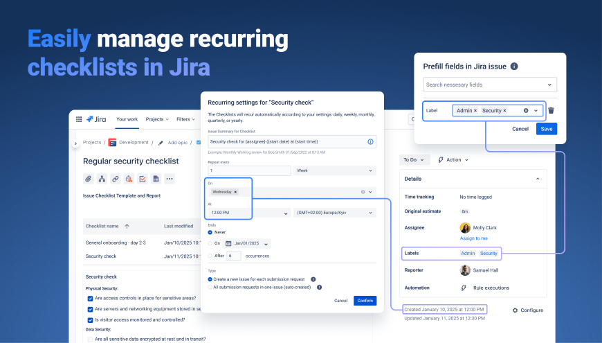Open the Projects menu in Jira header
602x343 pixels.
pos(157,119)
